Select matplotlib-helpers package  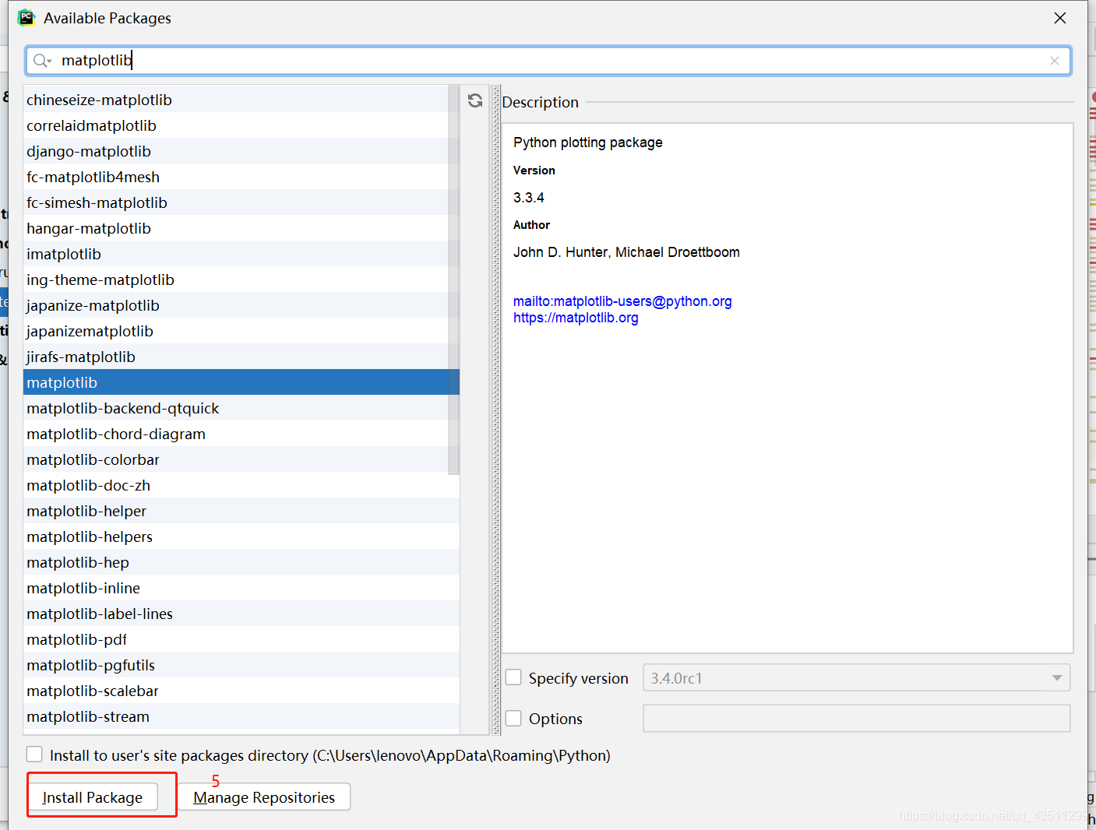tap(241, 536)
